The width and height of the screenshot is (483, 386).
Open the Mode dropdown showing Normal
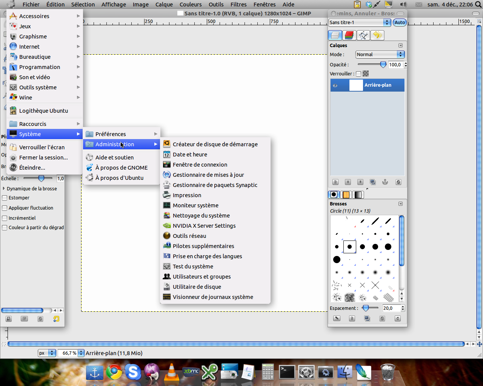tap(380, 54)
